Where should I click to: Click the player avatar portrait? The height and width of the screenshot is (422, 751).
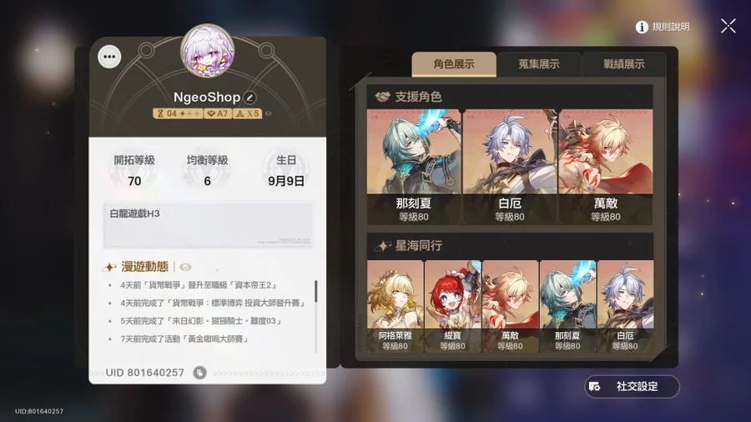tap(208, 51)
